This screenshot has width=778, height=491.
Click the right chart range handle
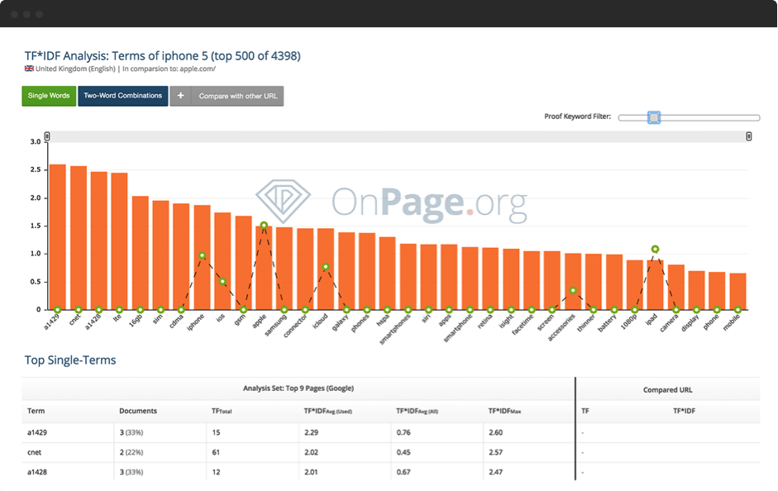coord(749,136)
